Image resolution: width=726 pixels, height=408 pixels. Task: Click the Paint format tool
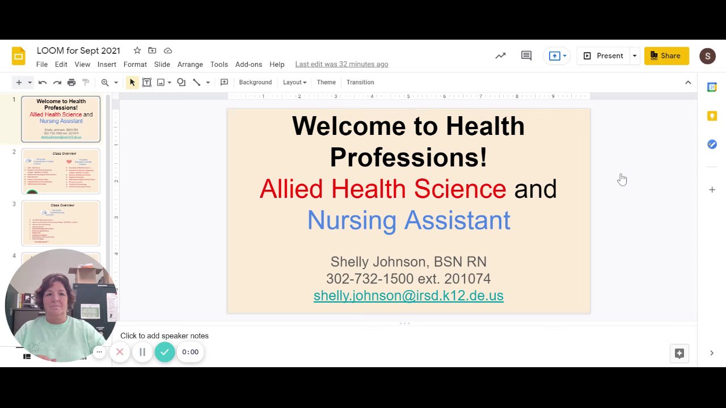point(86,82)
